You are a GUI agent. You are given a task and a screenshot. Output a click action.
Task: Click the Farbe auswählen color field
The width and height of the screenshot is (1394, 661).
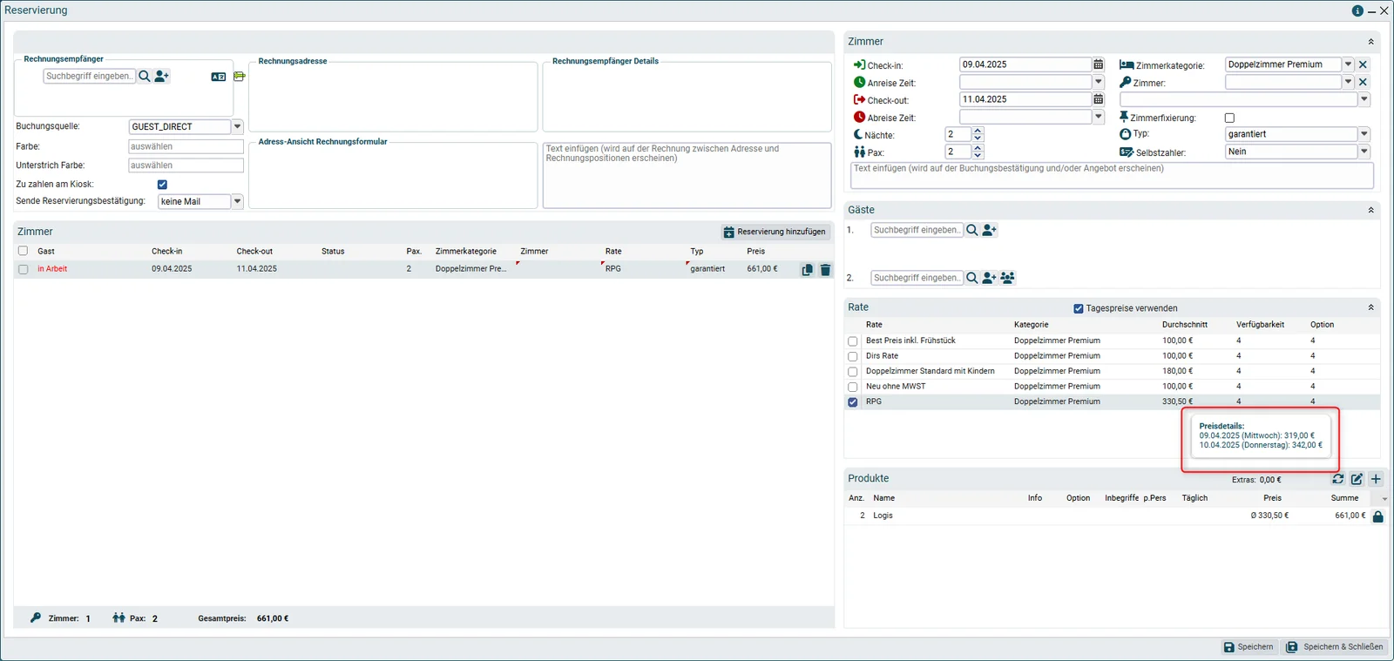[186, 147]
